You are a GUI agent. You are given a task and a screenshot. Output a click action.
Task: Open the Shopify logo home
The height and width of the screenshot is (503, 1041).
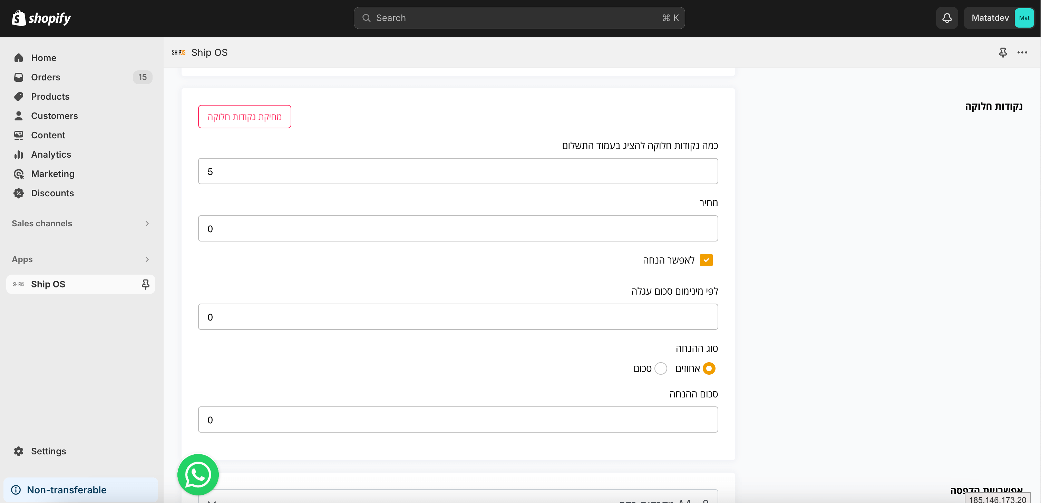pyautogui.click(x=41, y=18)
